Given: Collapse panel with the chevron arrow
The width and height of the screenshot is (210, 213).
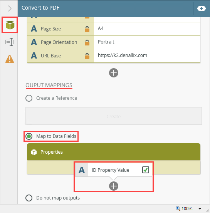Looking at the screenshot, I should point(10,8).
